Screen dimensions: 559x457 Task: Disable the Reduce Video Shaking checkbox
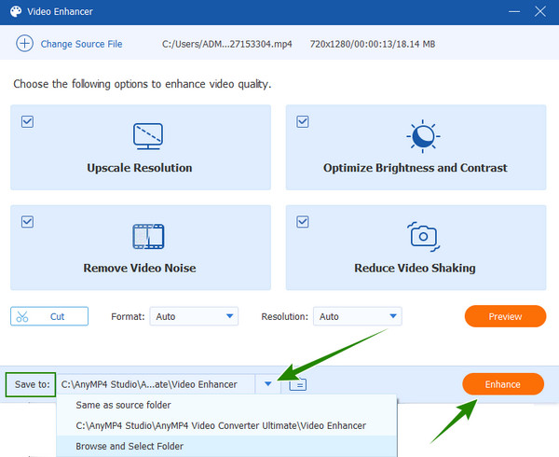(303, 222)
